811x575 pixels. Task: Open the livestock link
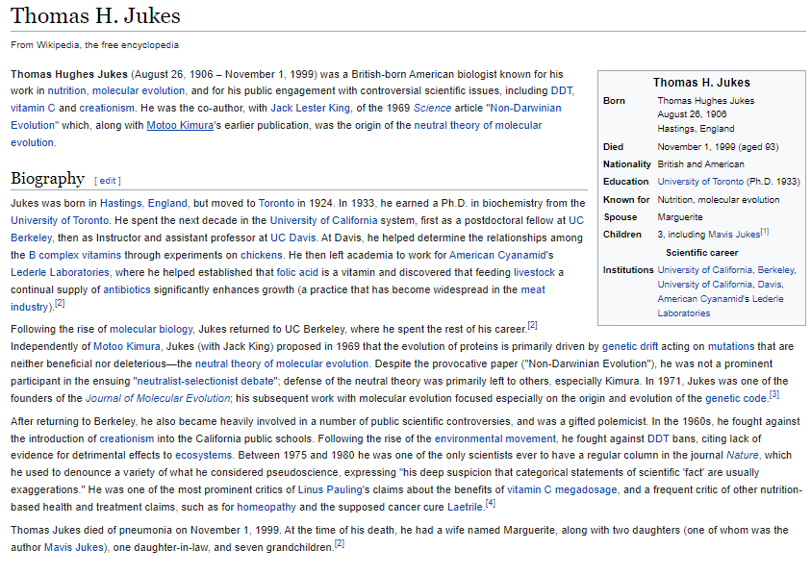(x=534, y=272)
